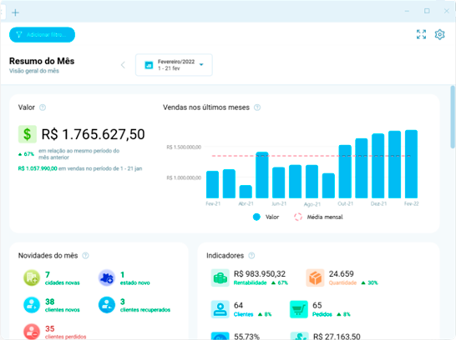This screenshot has height=340, width=456.
Task: Click the estado novo map icon
Action: point(107,278)
